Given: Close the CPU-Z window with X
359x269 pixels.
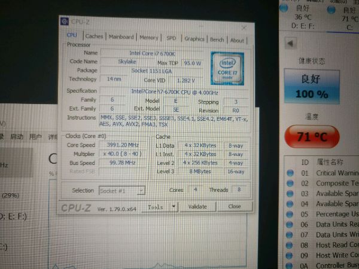Looking at the screenshot, I should click(x=244, y=27).
